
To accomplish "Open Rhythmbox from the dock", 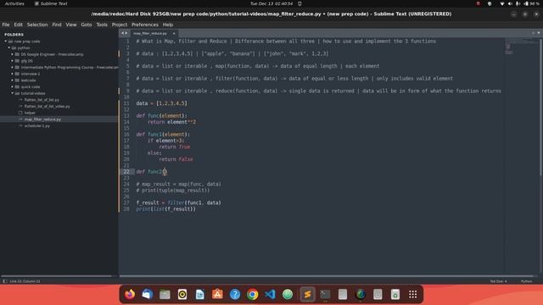I will 182,294.
